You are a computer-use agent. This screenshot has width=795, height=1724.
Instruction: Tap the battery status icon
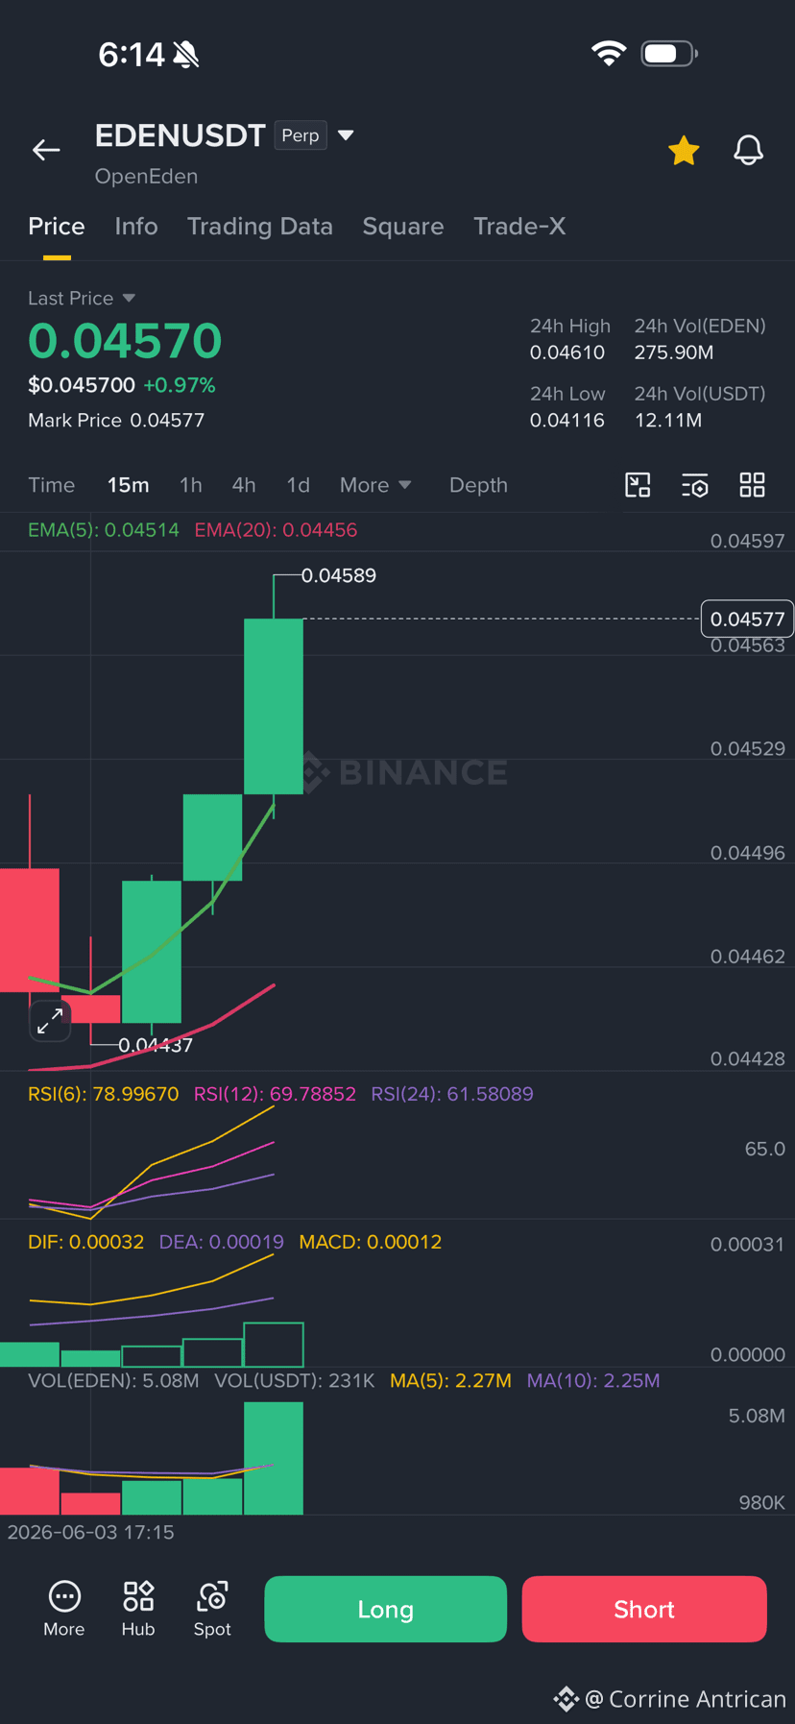point(669,54)
